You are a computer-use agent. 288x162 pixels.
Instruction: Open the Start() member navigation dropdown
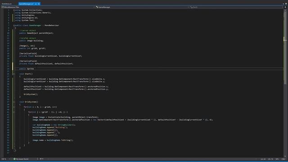click(x=237, y=7)
